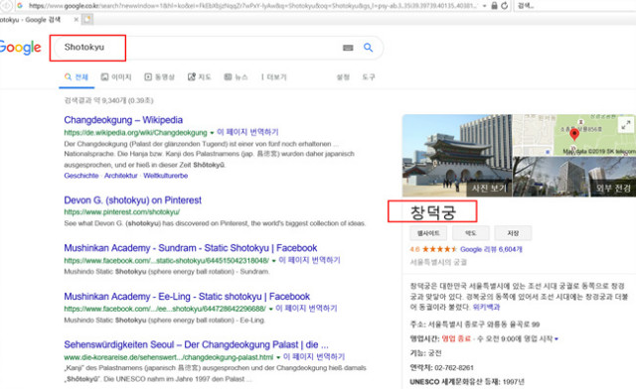
Task: Expand the address bar history dropdown
Action: click(x=484, y=6)
